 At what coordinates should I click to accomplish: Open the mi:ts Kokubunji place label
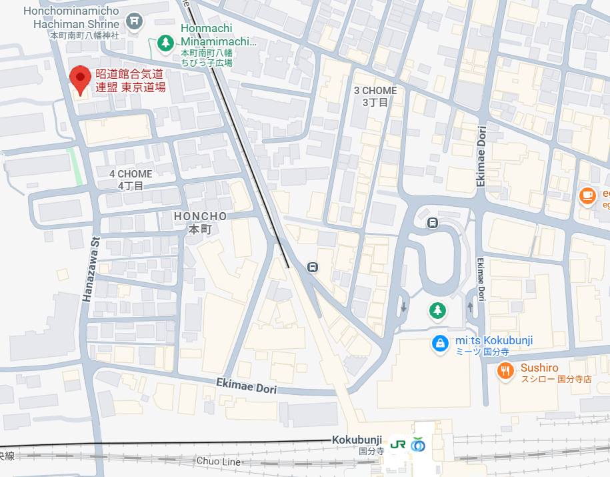click(494, 346)
